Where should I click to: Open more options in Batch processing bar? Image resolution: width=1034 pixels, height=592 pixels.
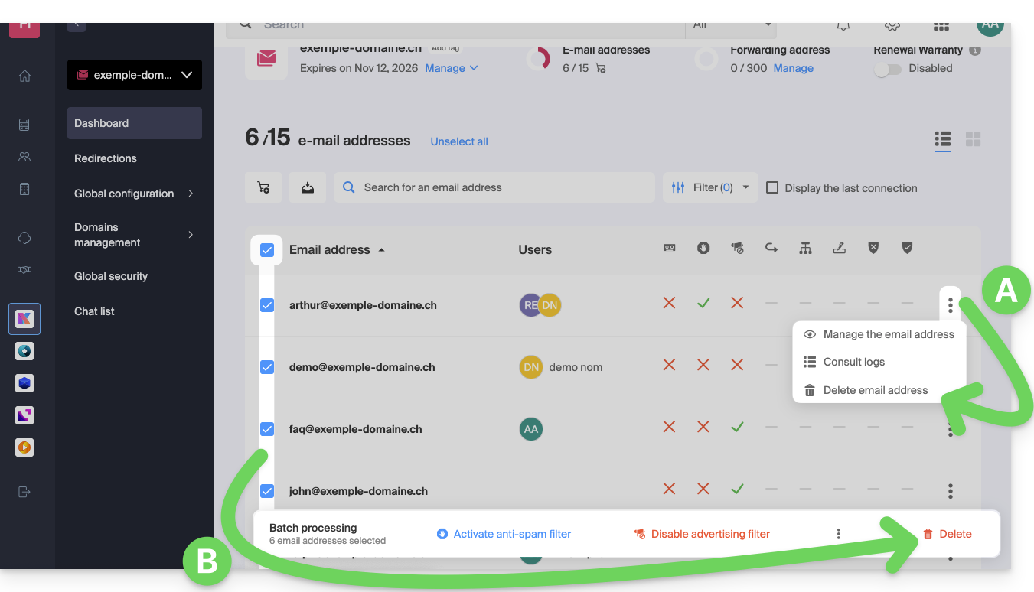(x=838, y=534)
